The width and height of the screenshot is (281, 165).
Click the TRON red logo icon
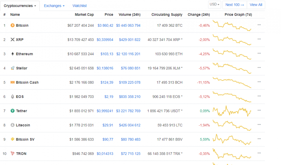[12, 153]
